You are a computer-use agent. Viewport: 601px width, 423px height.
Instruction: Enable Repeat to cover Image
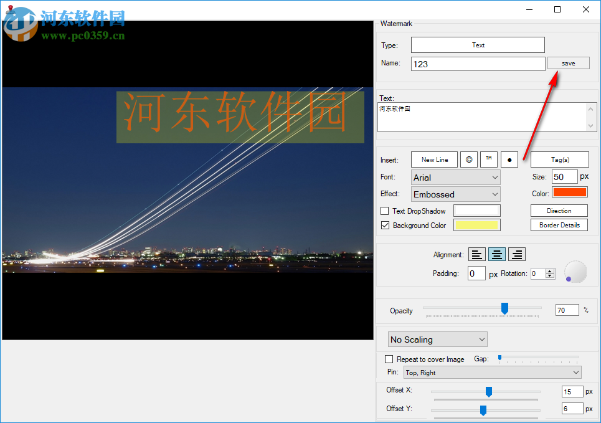tap(389, 359)
